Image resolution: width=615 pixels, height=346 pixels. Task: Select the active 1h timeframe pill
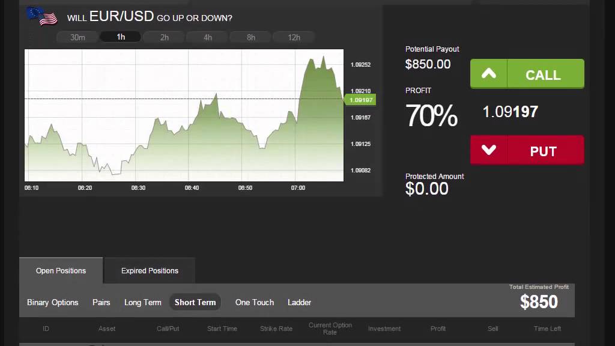[x=121, y=37]
